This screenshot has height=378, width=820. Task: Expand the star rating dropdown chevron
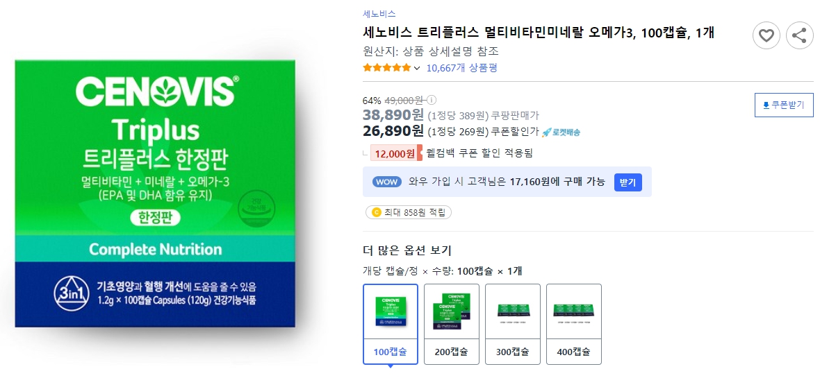pos(417,68)
